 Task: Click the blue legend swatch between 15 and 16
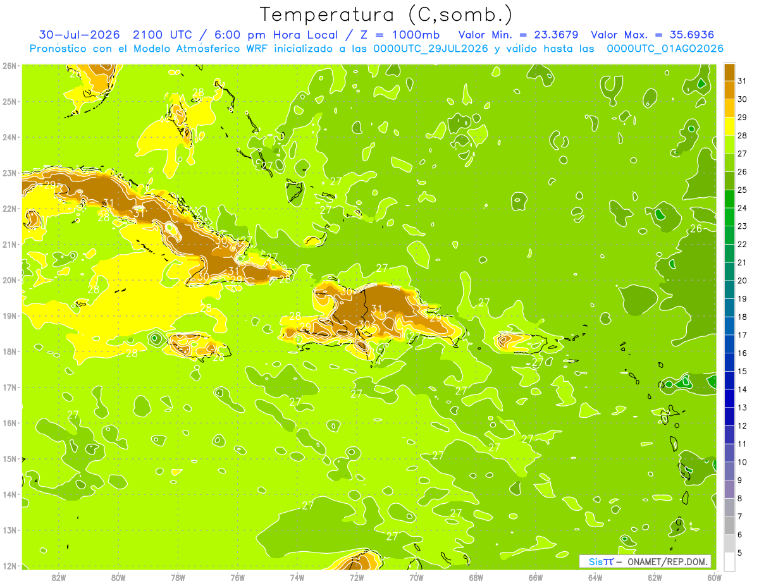point(729,362)
